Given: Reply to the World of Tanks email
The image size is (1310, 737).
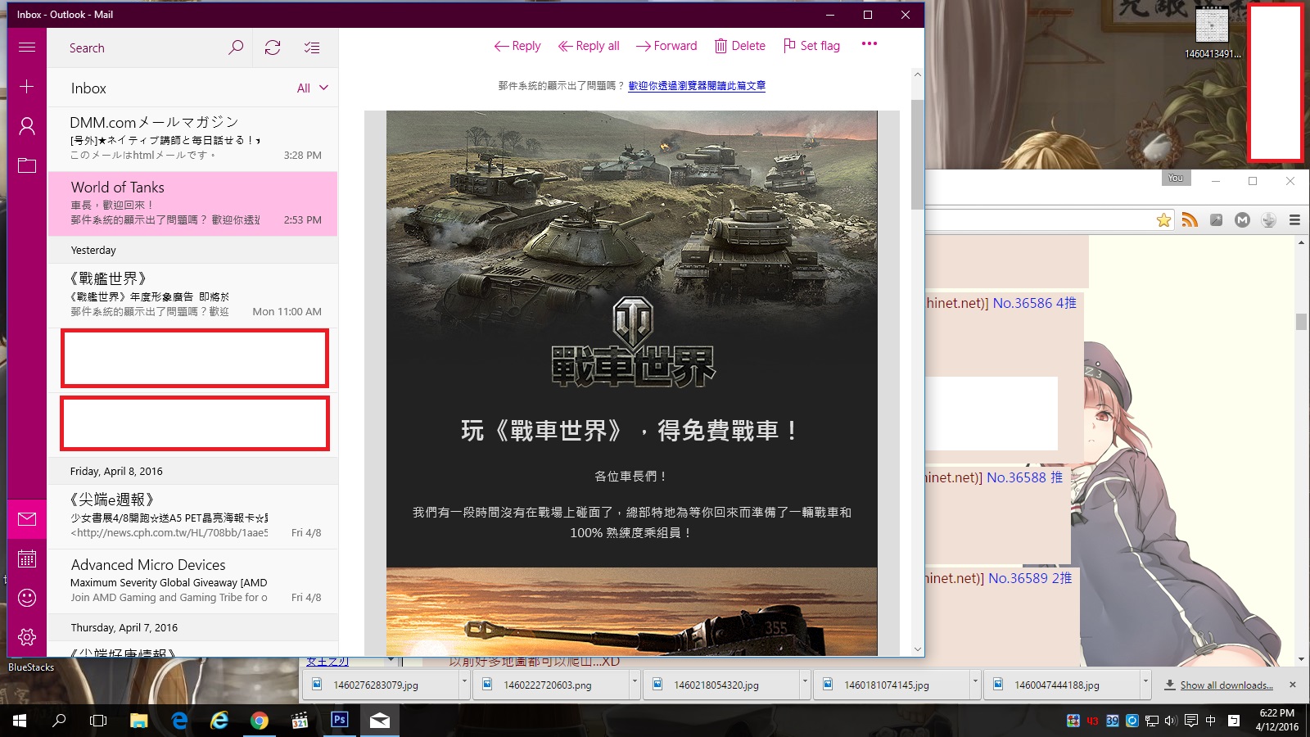Looking at the screenshot, I should 517,46.
